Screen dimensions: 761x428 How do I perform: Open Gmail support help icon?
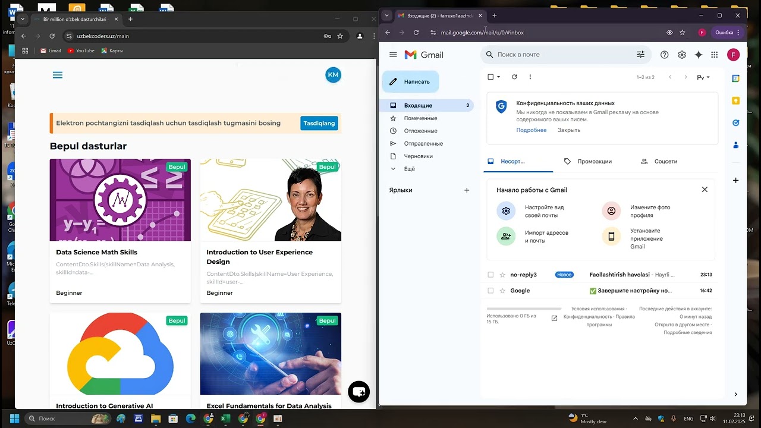click(665, 55)
